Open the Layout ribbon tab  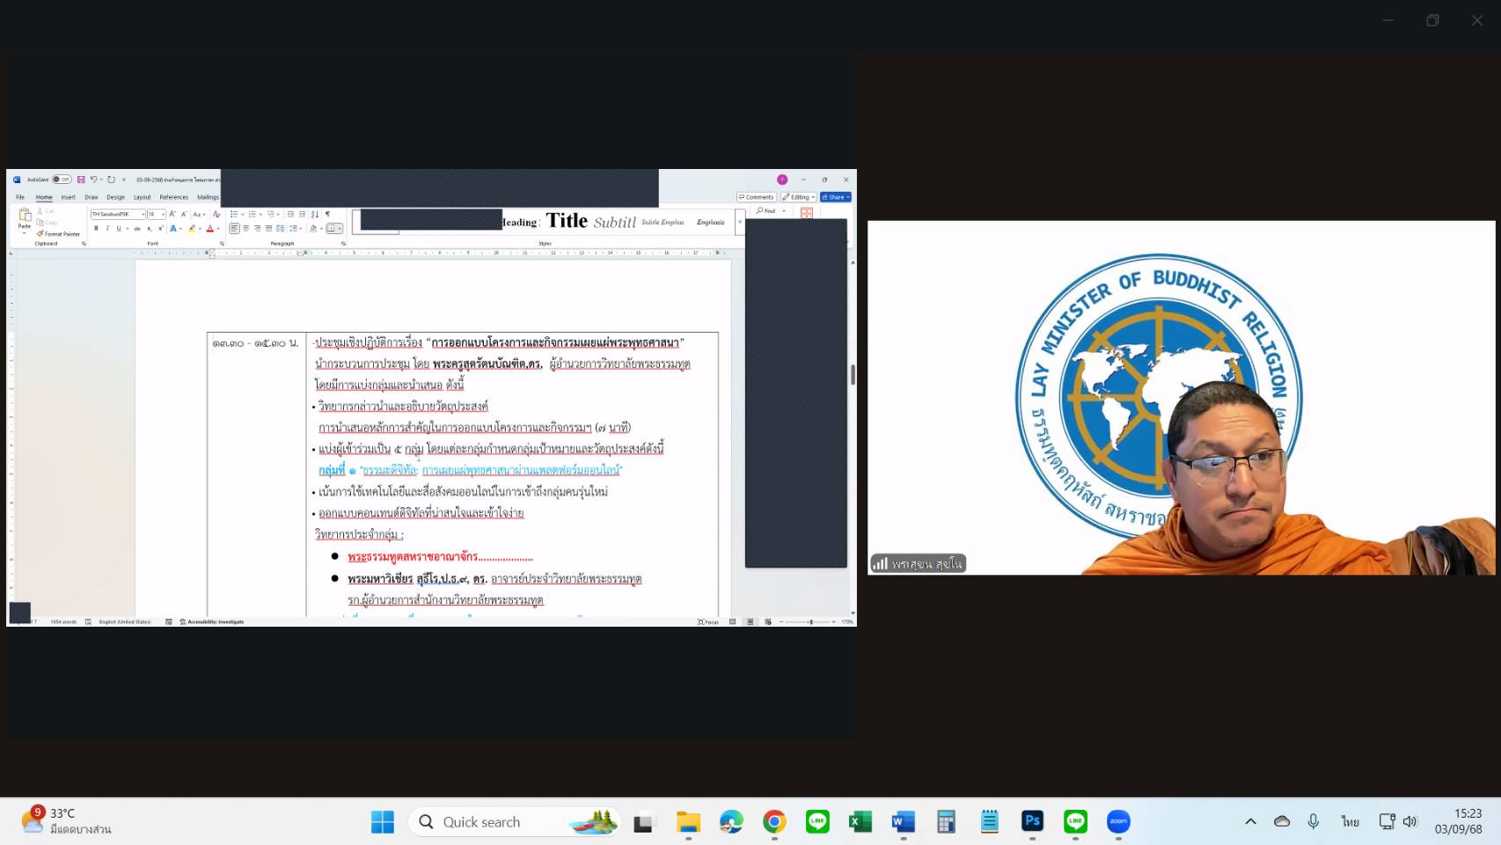(x=142, y=197)
